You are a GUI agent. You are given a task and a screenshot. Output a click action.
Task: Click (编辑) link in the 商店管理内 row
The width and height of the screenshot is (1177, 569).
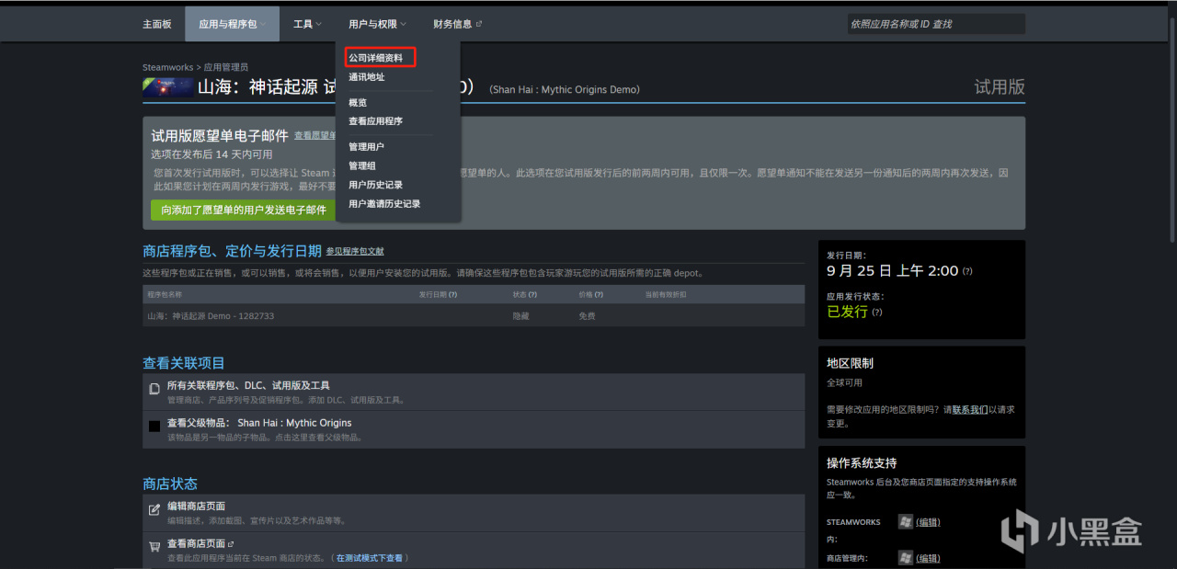point(928,558)
